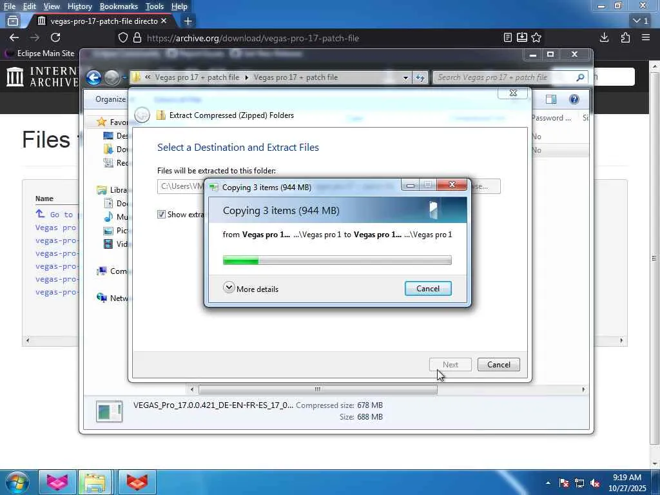Viewport: 660px width, 495px height.
Task: Open the Organize menu in Explorer
Action: (x=110, y=99)
